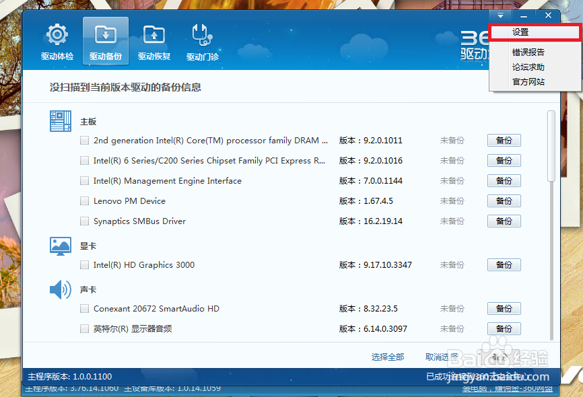Click the 显卡 category heading
The width and height of the screenshot is (583, 397).
[88, 246]
